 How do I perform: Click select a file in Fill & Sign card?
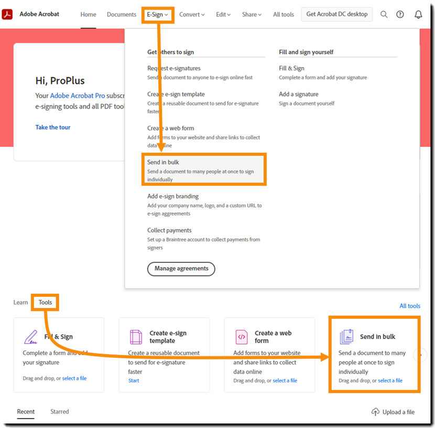click(x=74, y=378)
